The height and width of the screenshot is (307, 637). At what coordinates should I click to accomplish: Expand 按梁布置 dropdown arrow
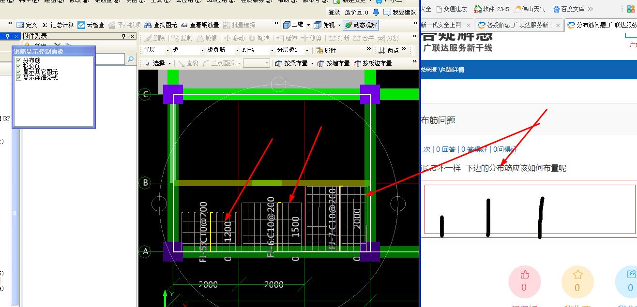(312, 63)
